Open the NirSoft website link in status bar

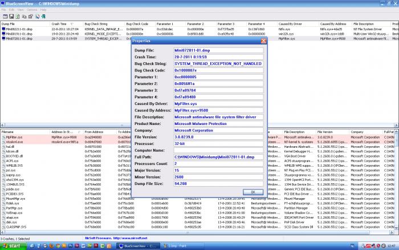(130, 238)
